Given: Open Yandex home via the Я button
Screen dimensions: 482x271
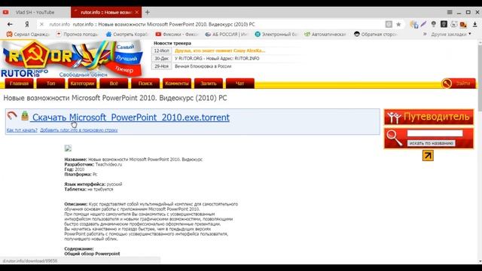Looking at the screenshot, I should pyautogui.click(x=27, y=24).
